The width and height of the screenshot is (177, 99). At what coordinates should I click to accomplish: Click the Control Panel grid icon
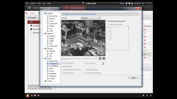[x=30, y=8]
